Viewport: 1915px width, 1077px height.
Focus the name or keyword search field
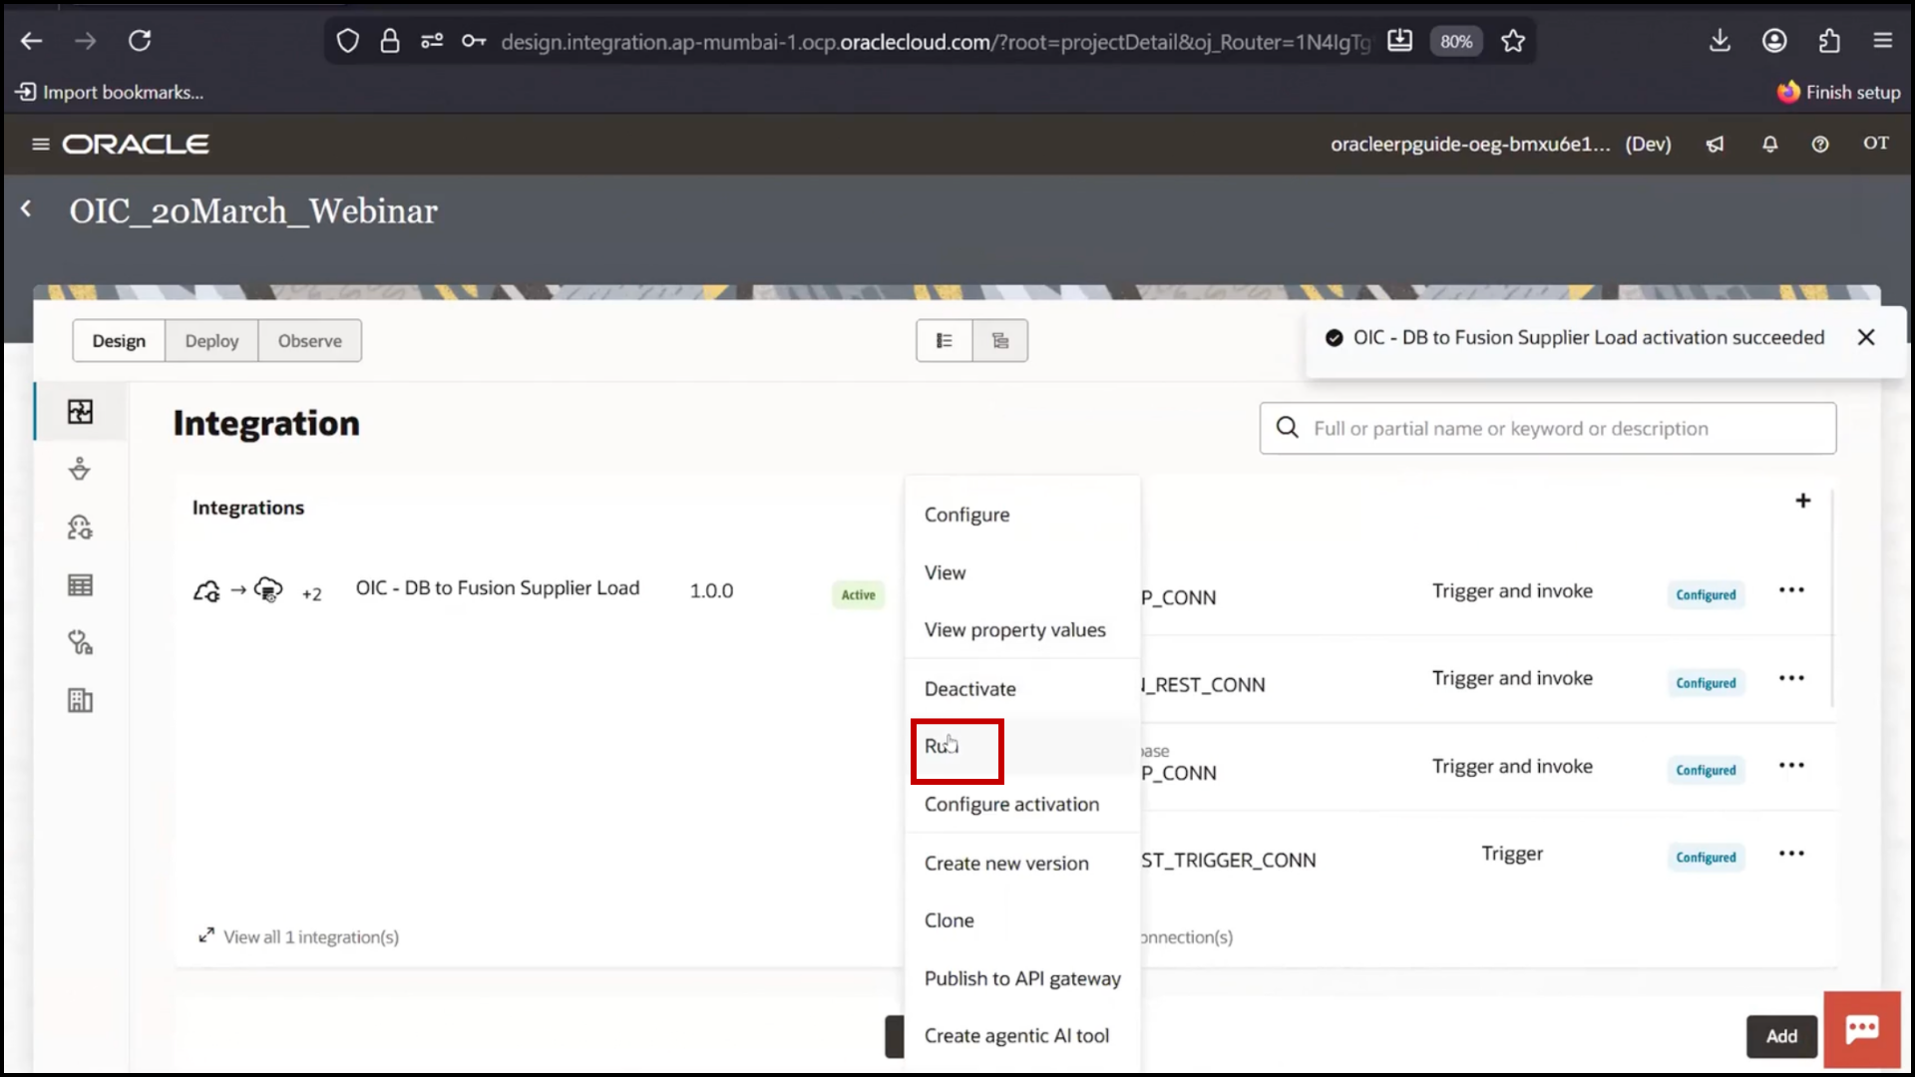pos(1547,429)
